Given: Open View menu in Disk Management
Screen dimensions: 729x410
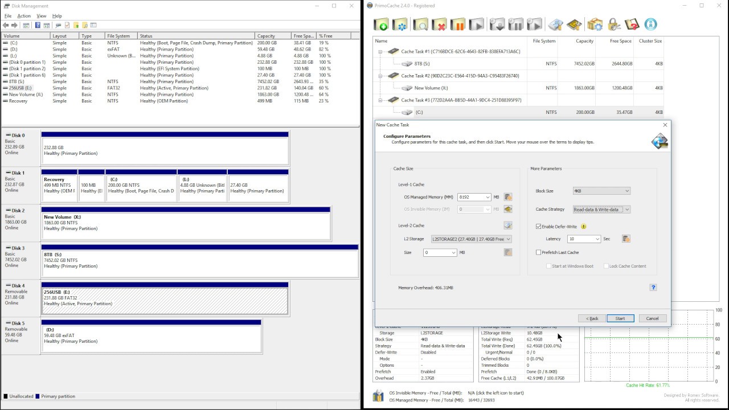Looking at the screenshot, I should (x=42, y=16).
